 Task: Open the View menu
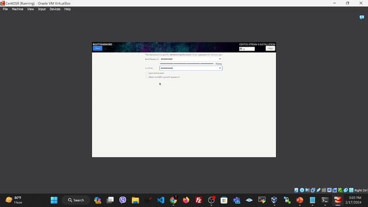point(30,9)
